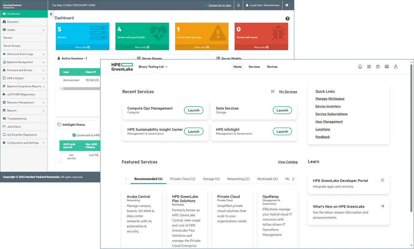Viewport: 414px width, 249px height.
Task: Click the info icon in top bar
Action: pos(287,5)
